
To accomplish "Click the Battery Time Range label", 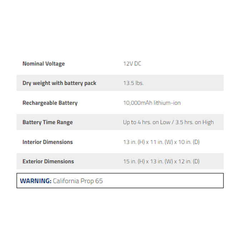I will tap(47, 122).
